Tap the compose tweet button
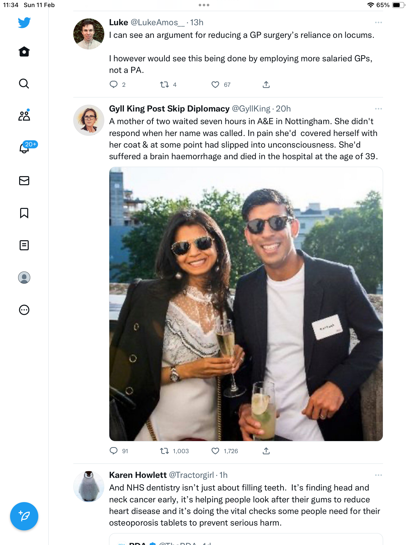Screen dimensions: 408x545 [24, 516]
